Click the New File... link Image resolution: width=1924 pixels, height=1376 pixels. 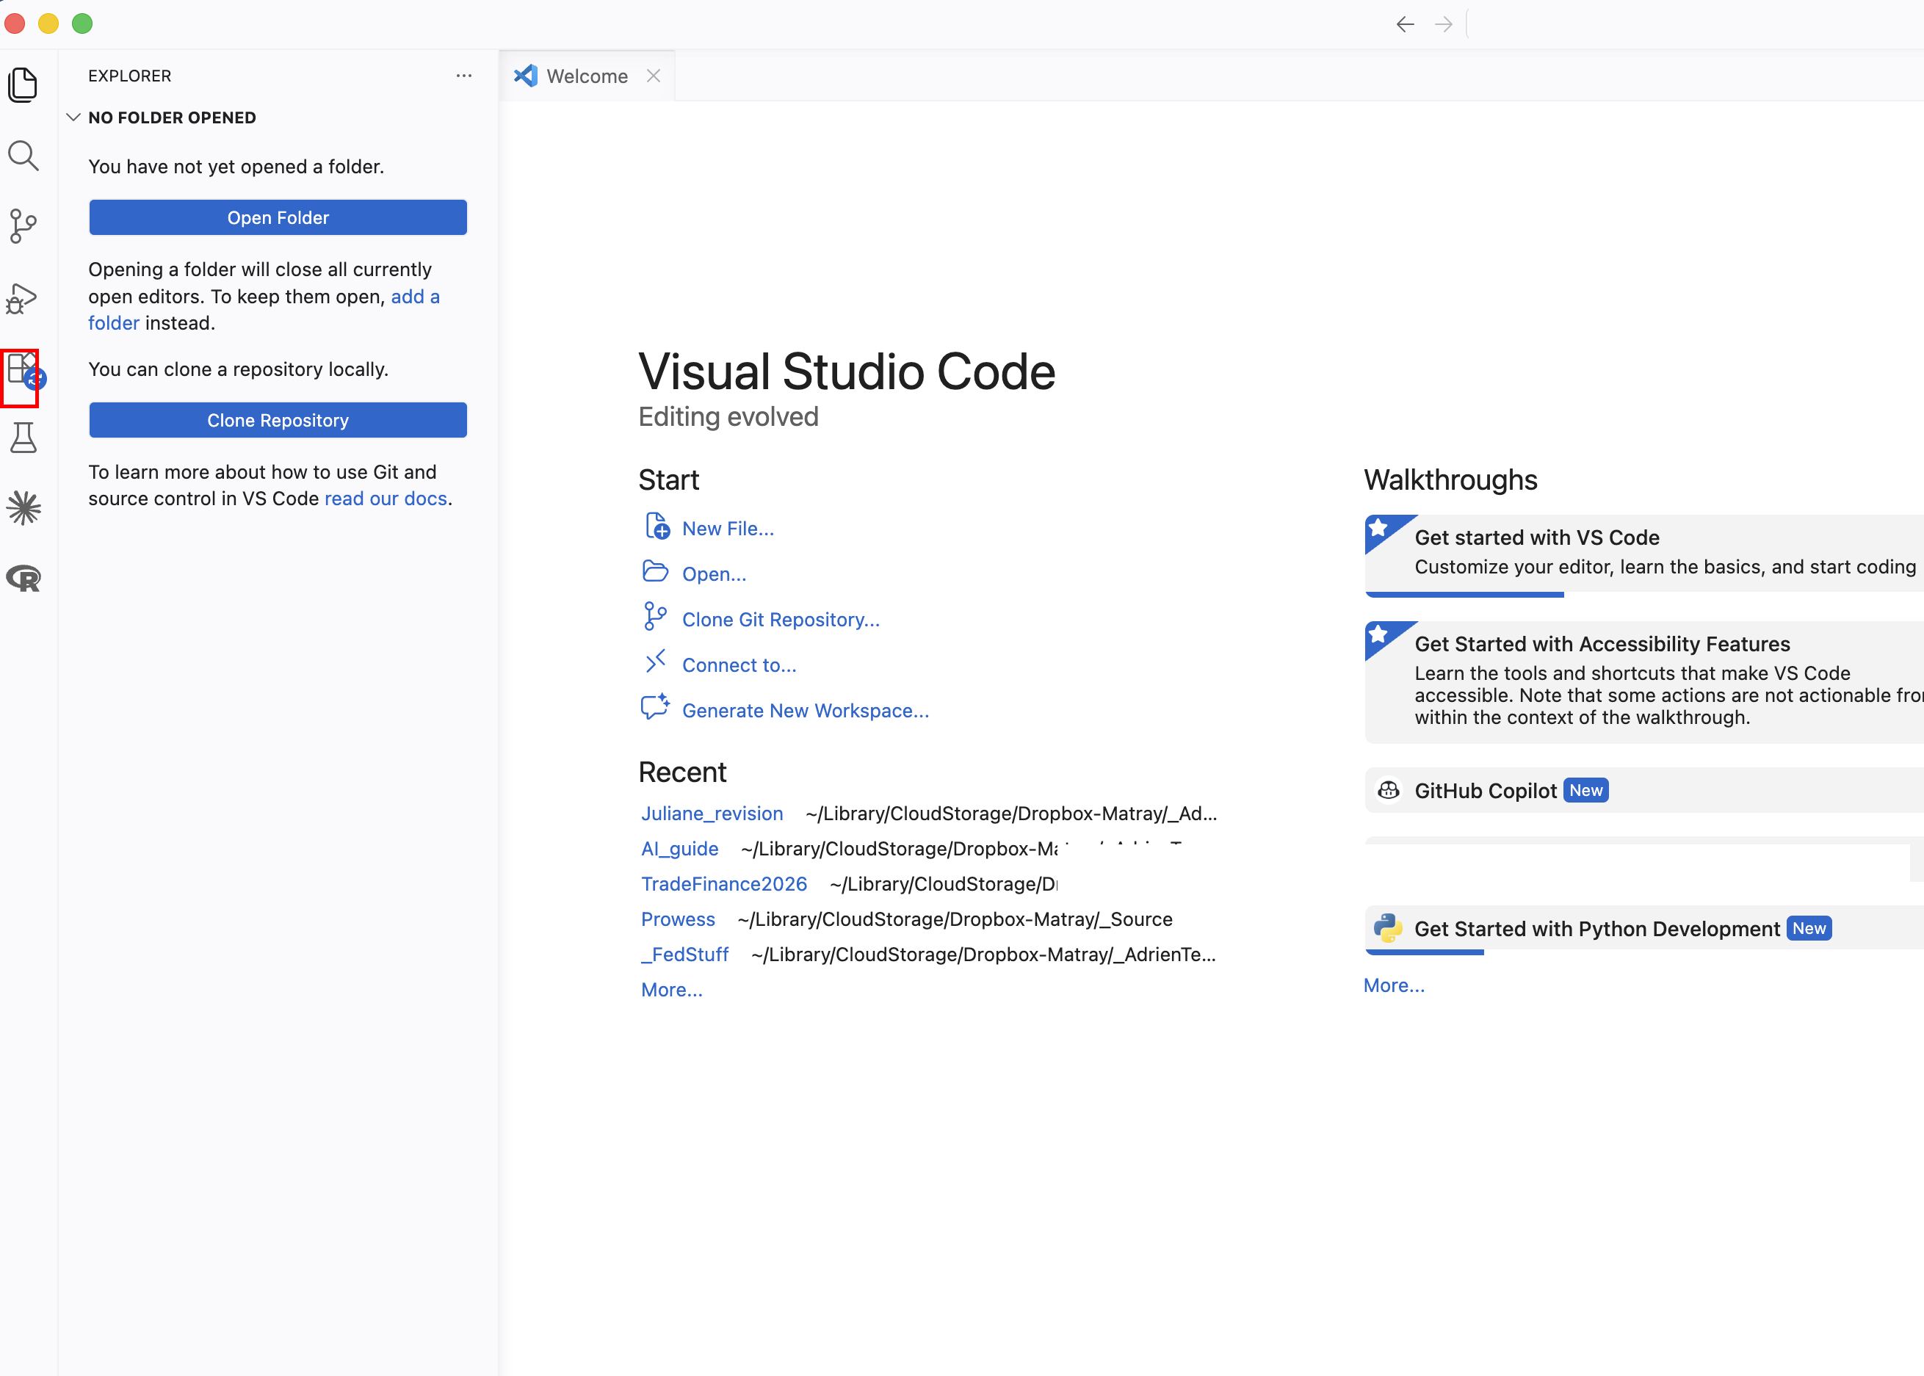(x=728, y=529)
